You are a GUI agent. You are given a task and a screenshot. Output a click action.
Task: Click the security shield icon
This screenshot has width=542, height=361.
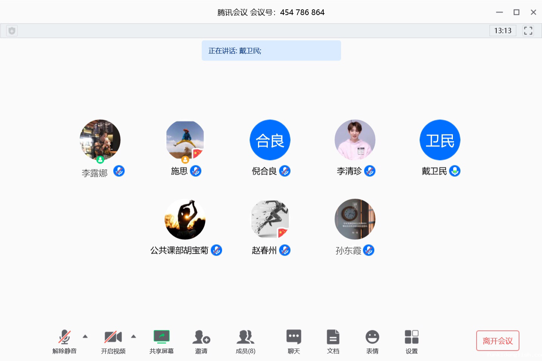[x=12, y=31]
